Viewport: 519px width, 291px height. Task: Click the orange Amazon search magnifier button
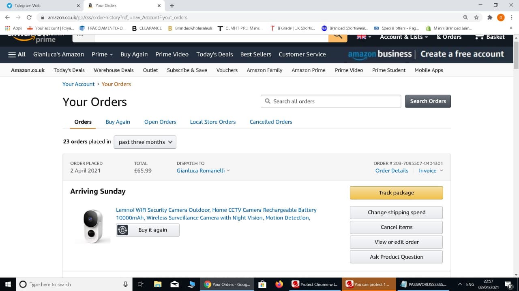coord(338,37)
